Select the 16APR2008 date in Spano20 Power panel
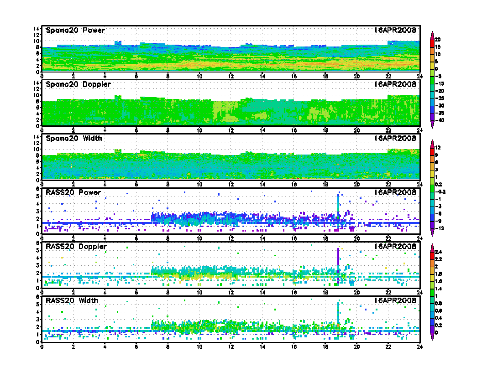This screenshot has height=372, width=482. (x=395, y=30)
